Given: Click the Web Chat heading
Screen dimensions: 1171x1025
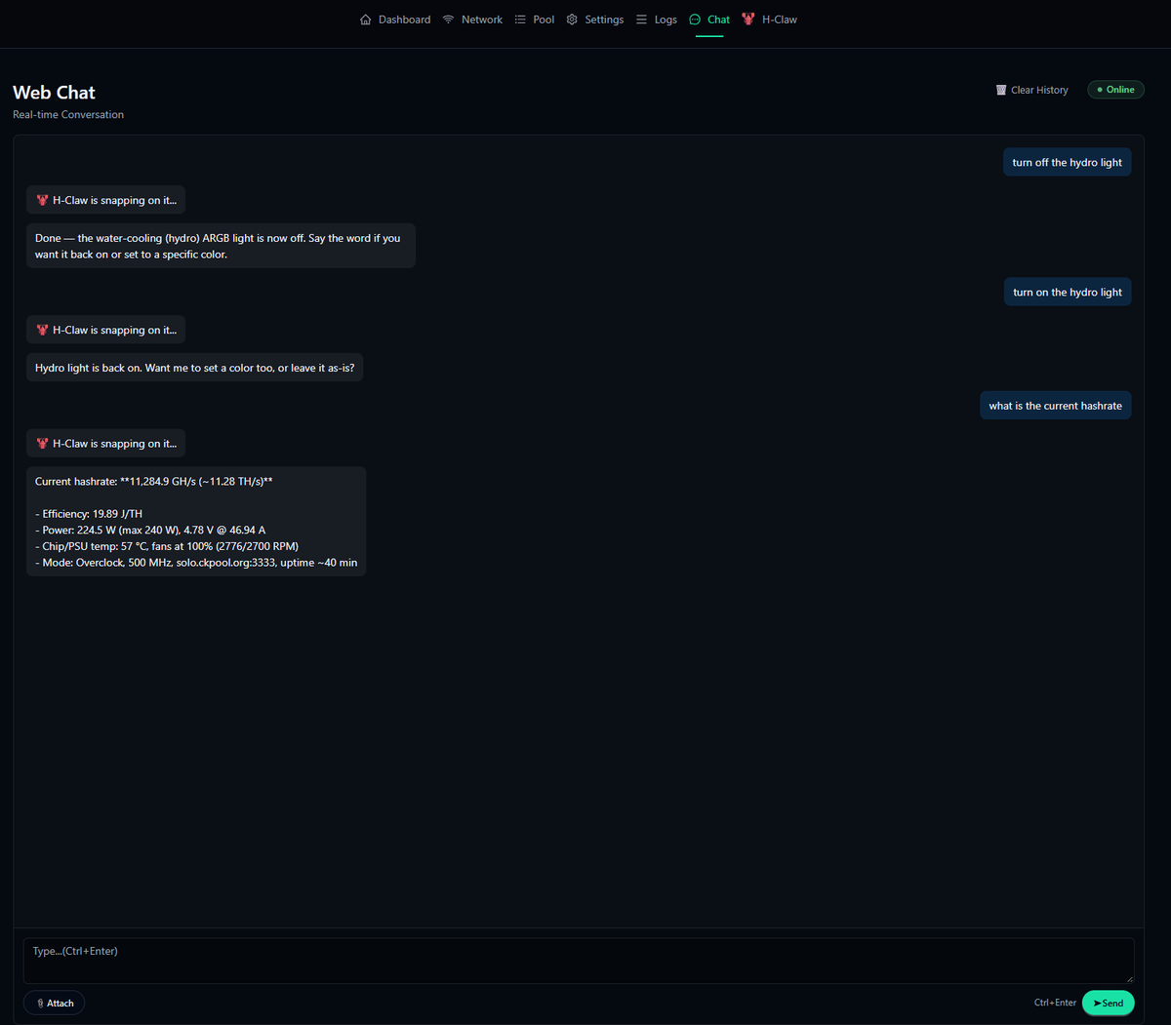Looking at the screenshot, I should tap(54, 93).
